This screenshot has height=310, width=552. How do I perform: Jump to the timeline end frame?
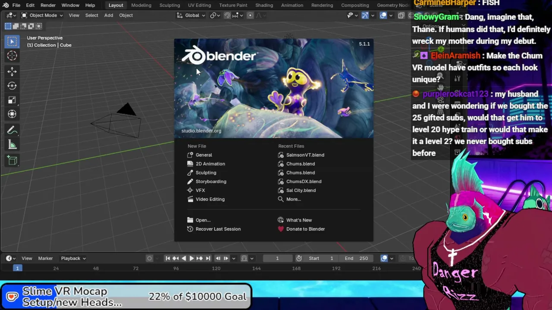point(208,258)
